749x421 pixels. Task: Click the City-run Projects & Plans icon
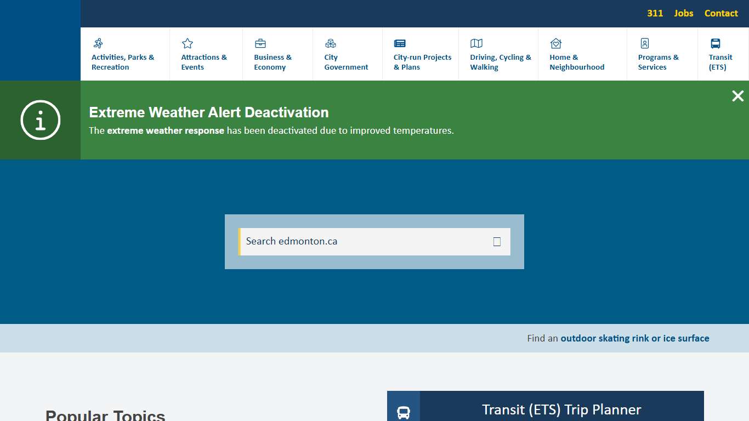tap(400, 43)
